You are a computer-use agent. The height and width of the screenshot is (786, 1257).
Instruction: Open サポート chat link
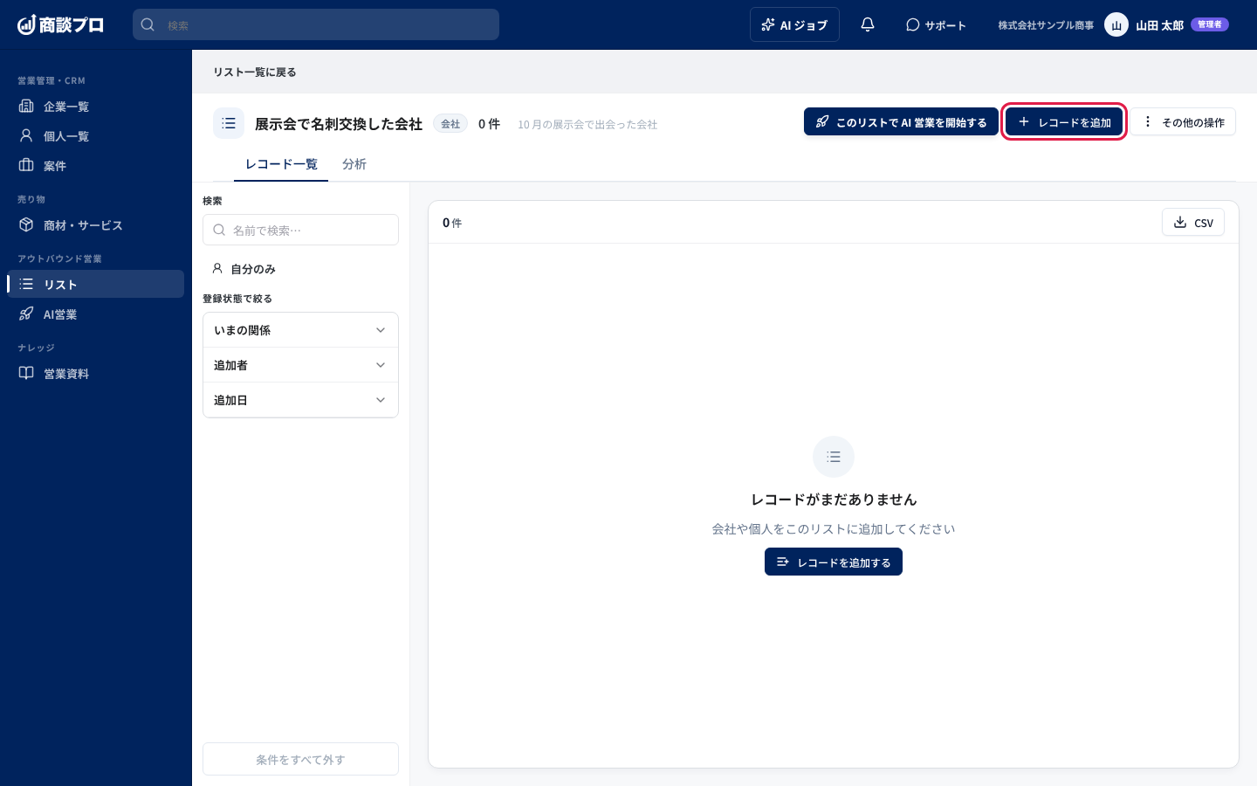(936, 24)
